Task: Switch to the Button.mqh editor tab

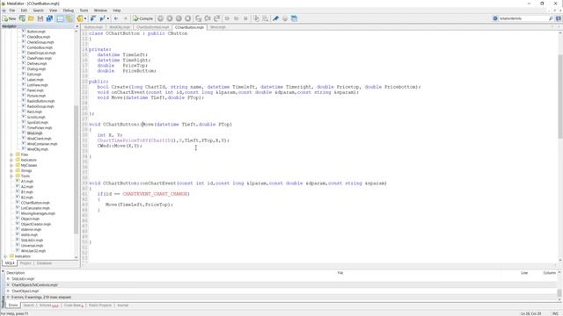Action: tap(93, 27)
